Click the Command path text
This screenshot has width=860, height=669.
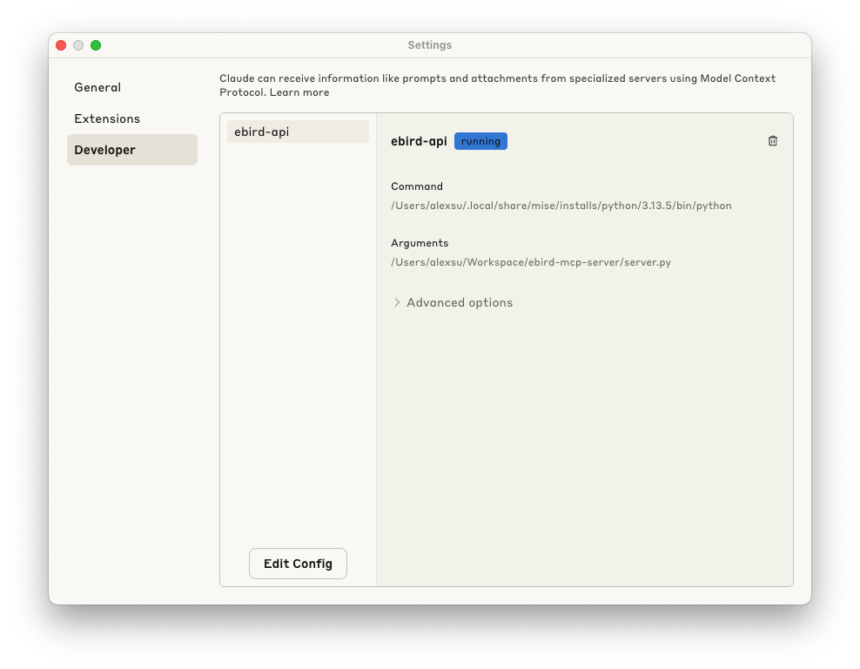[x=562, y=206]
